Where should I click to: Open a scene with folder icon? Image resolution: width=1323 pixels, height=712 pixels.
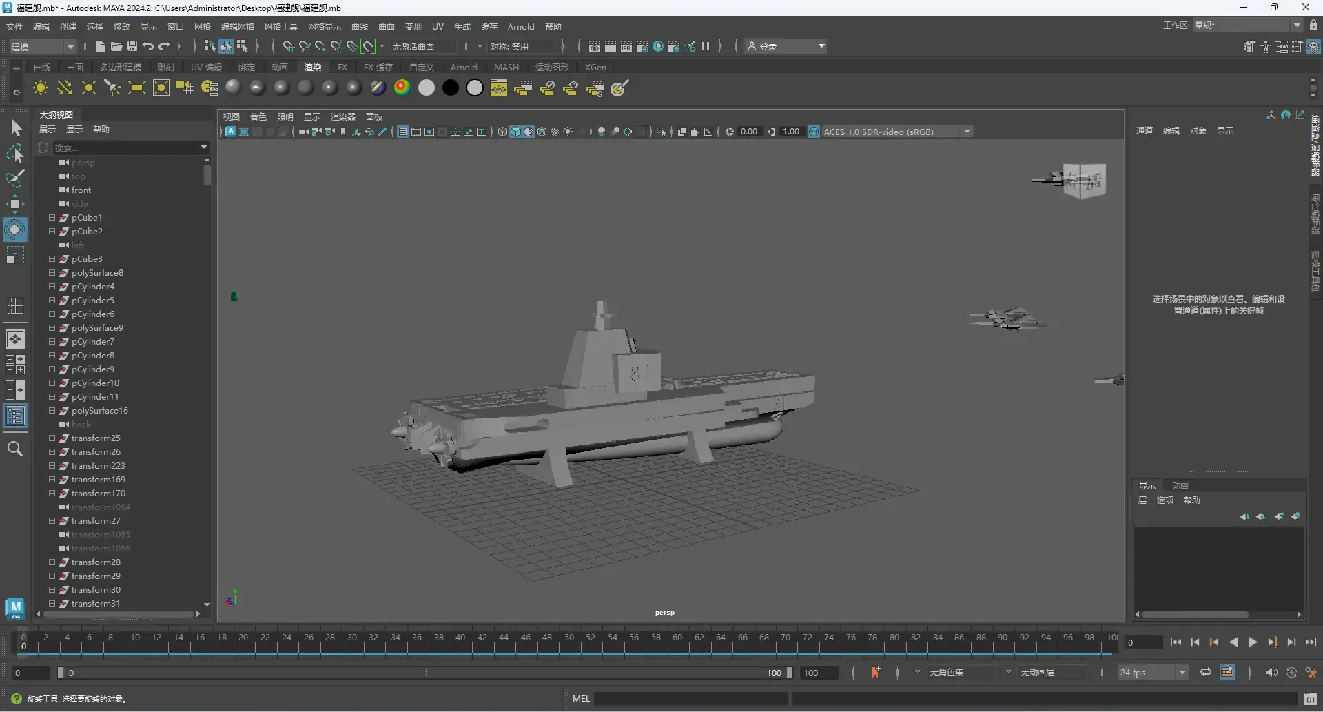pyautogui.click(x=116, y=46)
